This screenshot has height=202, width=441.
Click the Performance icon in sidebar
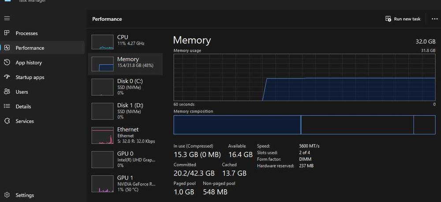pyautogui.click(x=7, y=48)
